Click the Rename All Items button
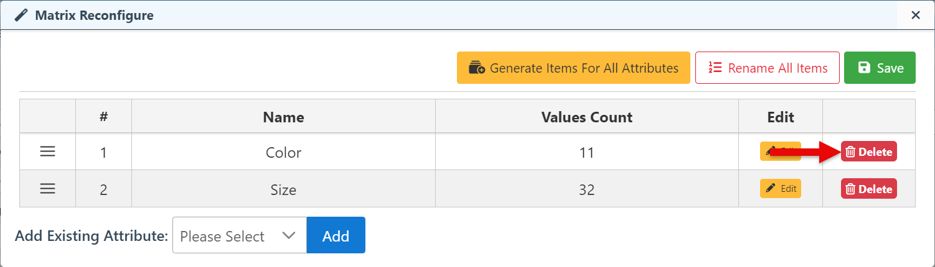935x267 pixels. tap(767, 68)
